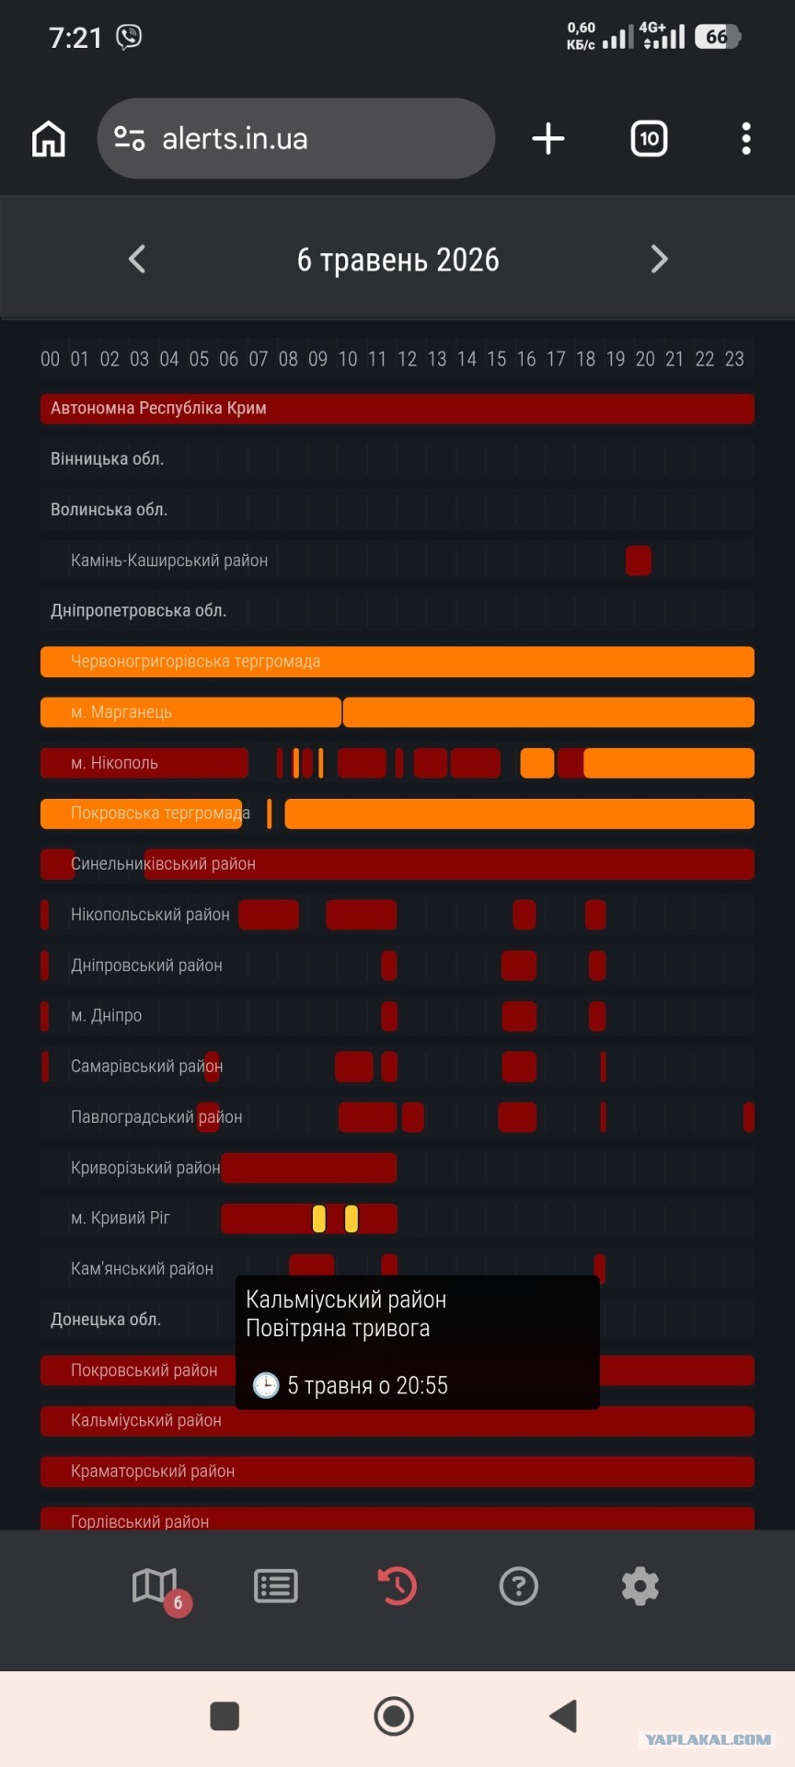Open a new browser tab with plus
Image resolution: width=795 pixels, height=1767 pixels.
coord(548,139)
